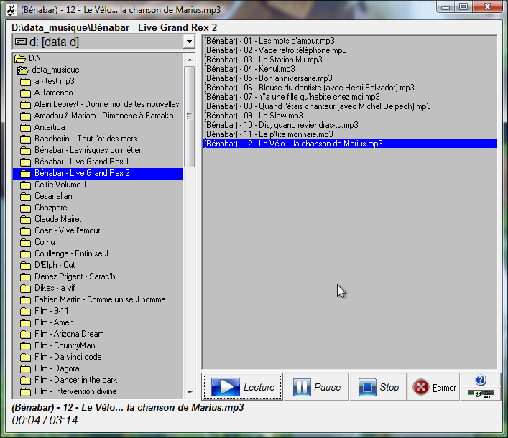Click the D'Elph - Cut folder icon

tap(25, 266)
